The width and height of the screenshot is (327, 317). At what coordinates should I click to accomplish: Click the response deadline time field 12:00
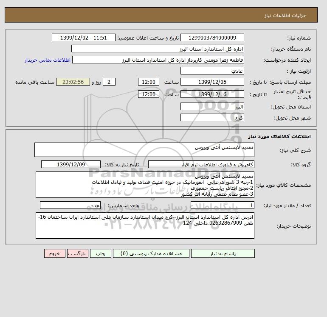pyautogui.click(x=149, y=82)
